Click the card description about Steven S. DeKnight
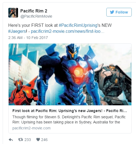 [69, 120]
